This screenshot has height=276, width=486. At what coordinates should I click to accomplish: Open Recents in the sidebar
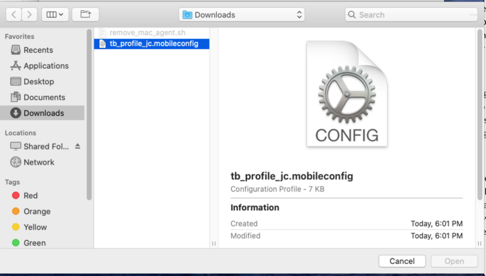click(38, 50)
